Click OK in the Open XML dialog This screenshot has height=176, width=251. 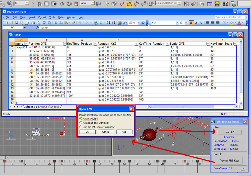coord(87,132)
